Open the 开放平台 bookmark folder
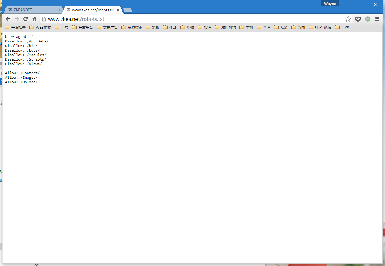This screenshot has width=385, height=266. (83, 27)
